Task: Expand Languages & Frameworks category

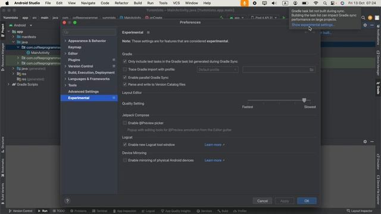Action: click(x=65, y=79)
